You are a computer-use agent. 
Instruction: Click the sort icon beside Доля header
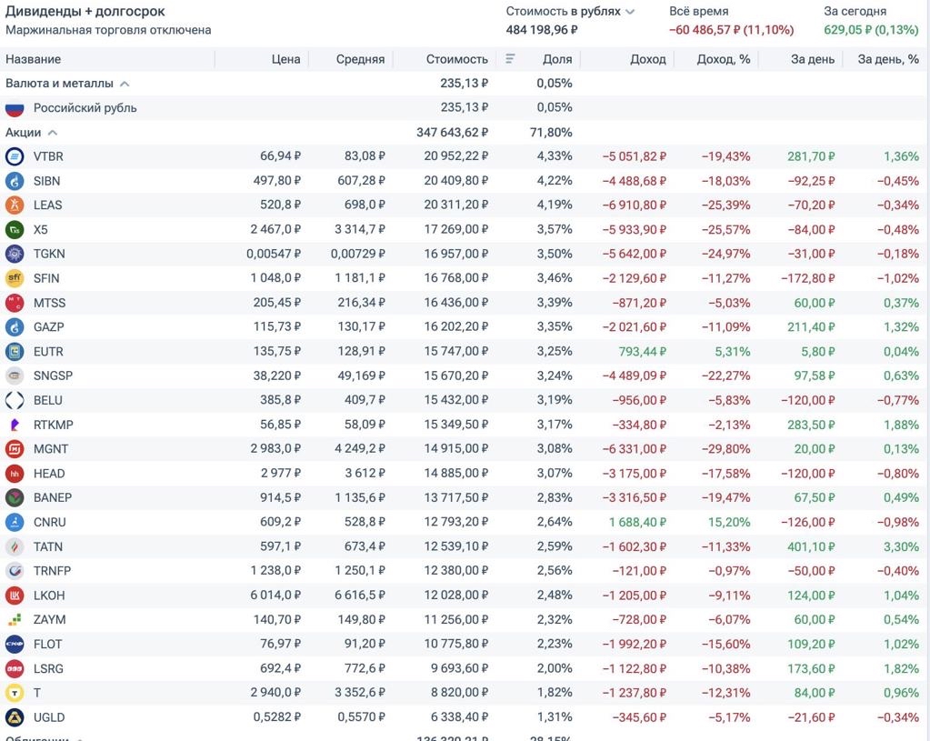510,59
